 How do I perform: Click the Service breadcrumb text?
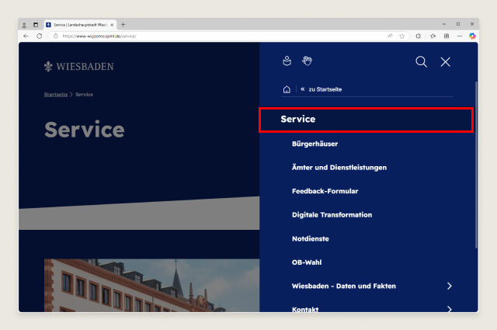point(85,95)
